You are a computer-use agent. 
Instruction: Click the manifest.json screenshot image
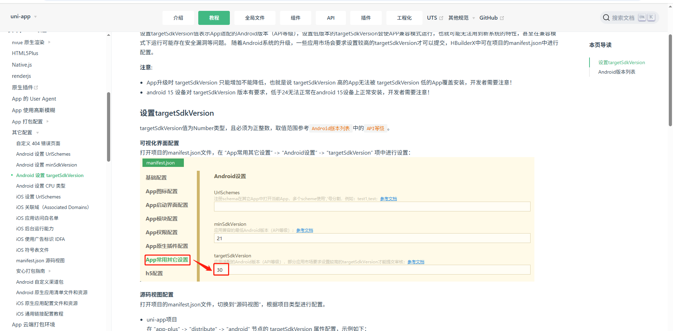[x=337, y=219]
